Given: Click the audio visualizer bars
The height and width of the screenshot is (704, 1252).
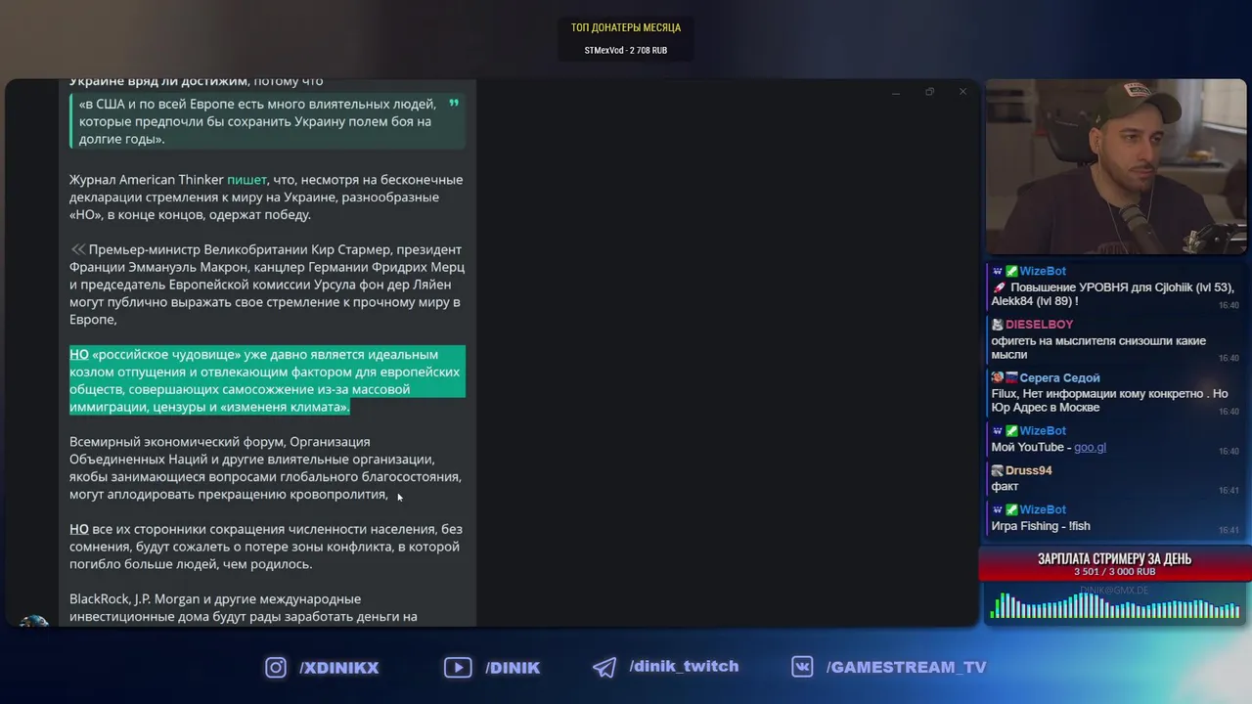Looking at the screenshot, I should tap(1115, 606).
